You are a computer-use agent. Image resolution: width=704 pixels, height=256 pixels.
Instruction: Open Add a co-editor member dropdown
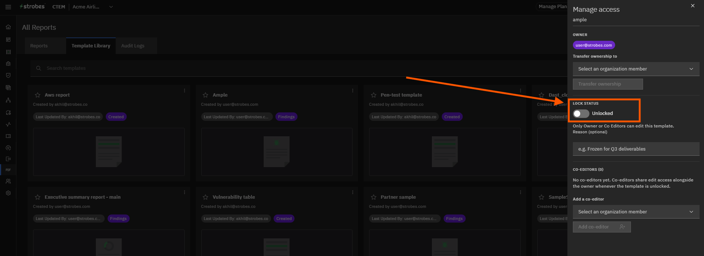coord(636,212)
